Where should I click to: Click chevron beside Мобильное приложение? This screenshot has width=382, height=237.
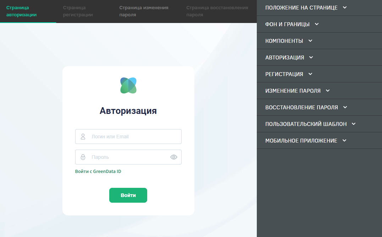(344, 141)
